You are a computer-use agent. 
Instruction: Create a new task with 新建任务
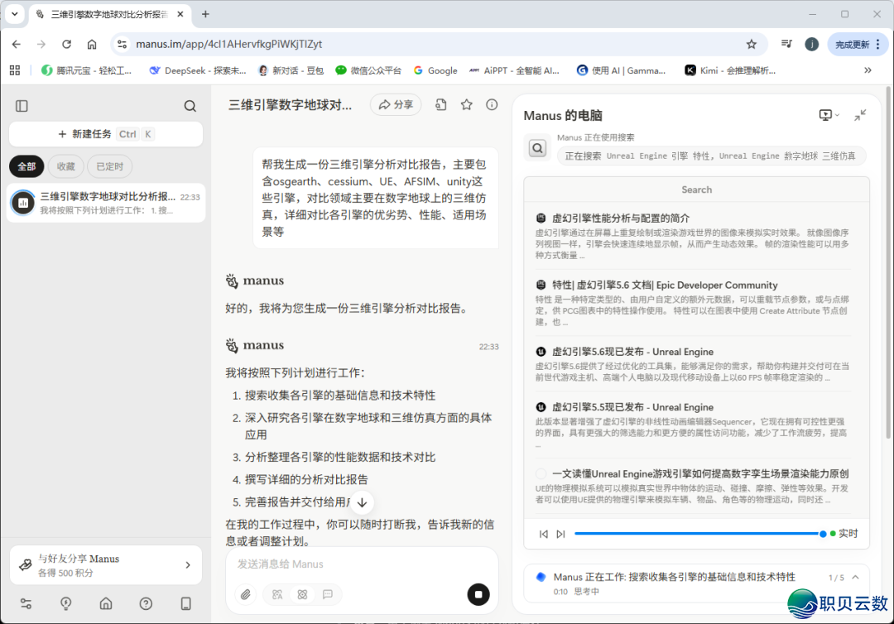pos(106,134)
